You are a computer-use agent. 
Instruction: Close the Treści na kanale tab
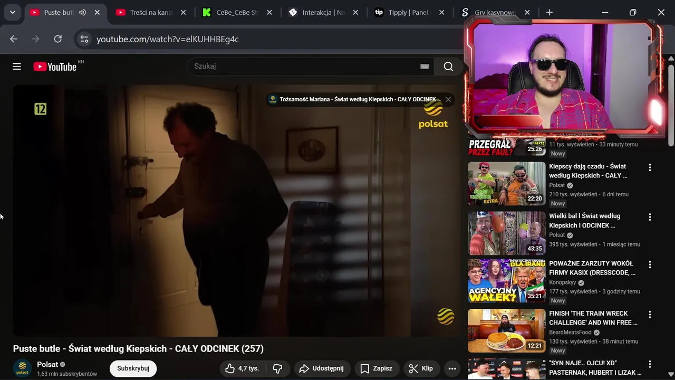[184, 12]
